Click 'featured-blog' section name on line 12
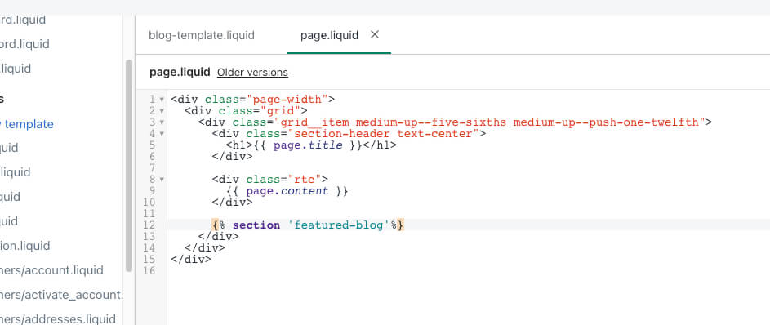 click(339, 225)
